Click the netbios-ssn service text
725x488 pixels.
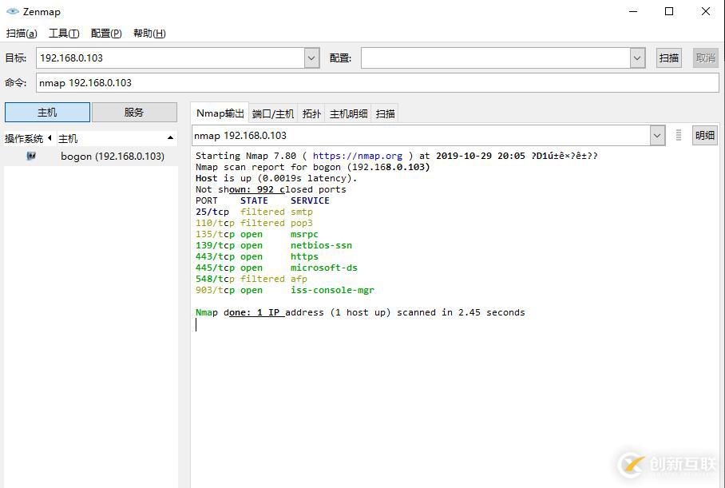pyautogui.click(x=321, y=246)
